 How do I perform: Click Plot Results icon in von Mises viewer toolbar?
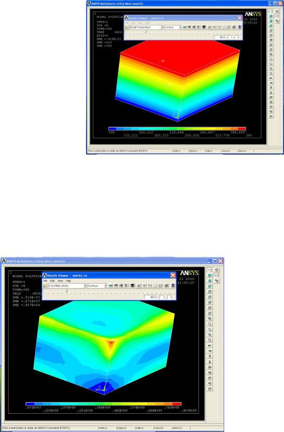point(111,286)
